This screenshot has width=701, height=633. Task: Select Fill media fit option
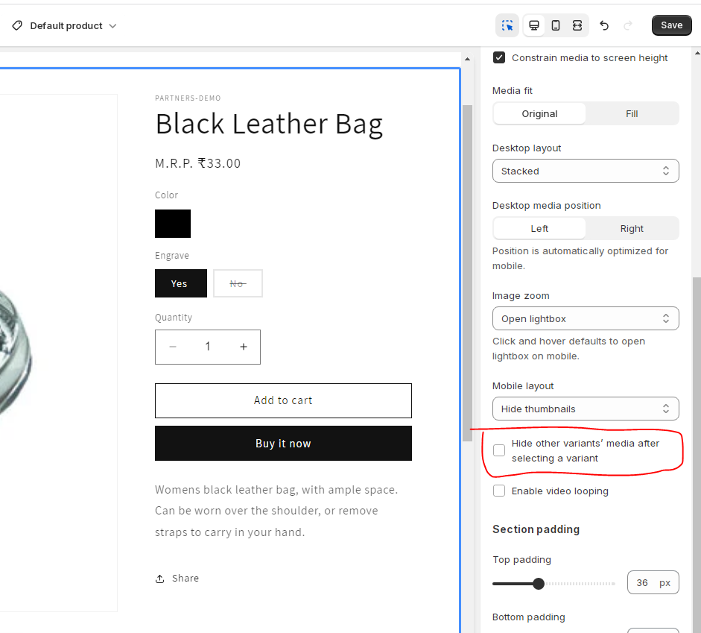point(632,113)
